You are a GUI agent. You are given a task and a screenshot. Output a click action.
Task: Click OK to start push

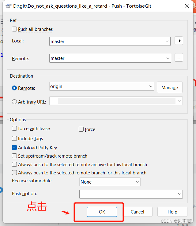[x=102, y=212]
